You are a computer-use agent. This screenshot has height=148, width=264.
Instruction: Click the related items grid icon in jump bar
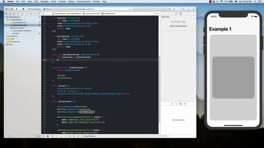coord(43,14)
